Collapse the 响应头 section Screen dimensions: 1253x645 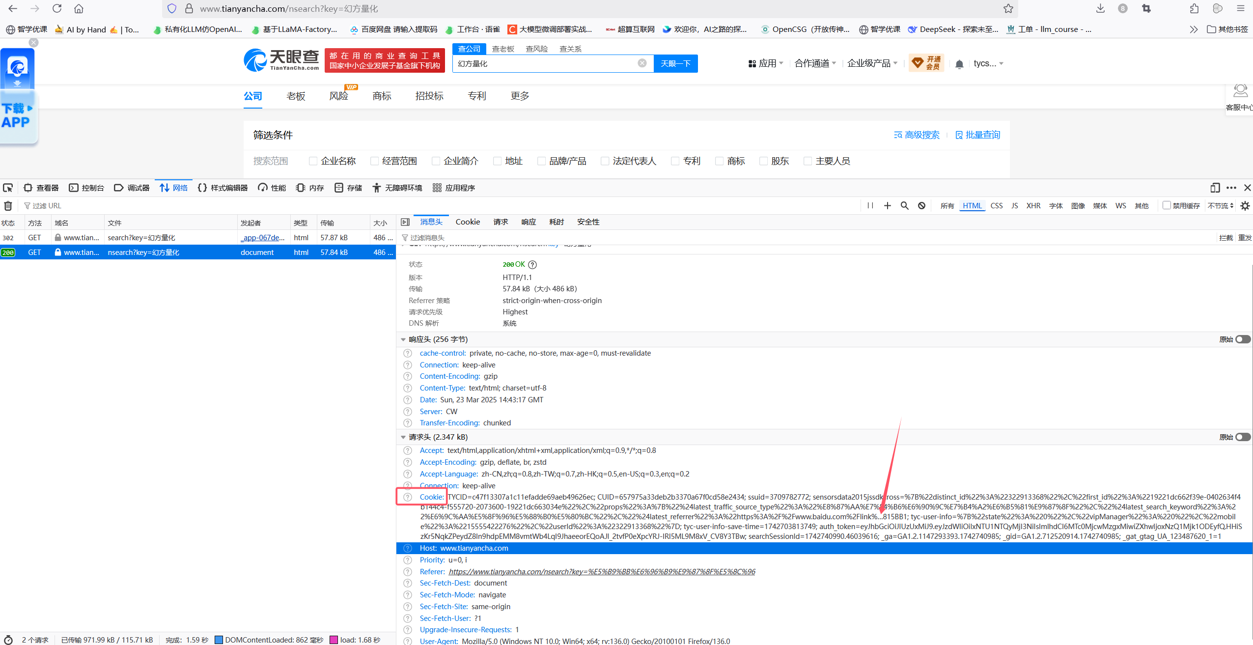click(x=403, y=339)
